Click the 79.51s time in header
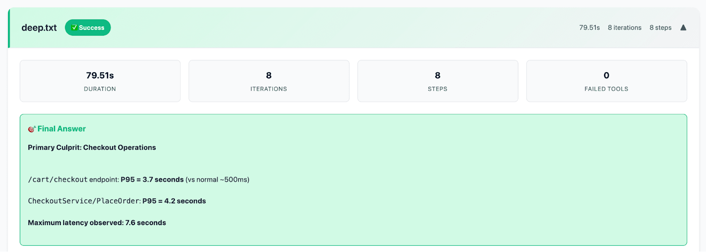The image size is (706, 252). 589,28
